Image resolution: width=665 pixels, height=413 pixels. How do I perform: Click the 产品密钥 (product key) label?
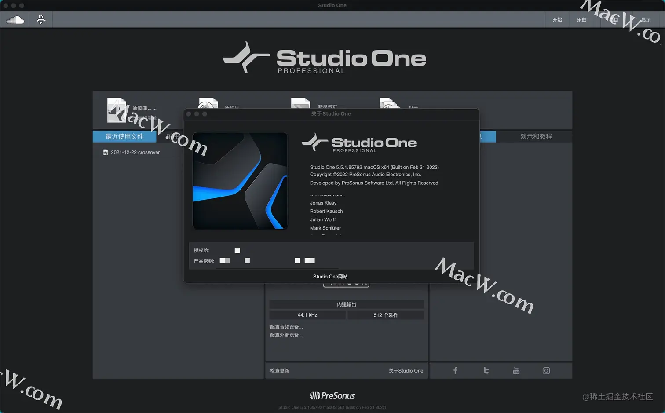tap(204, 261)
